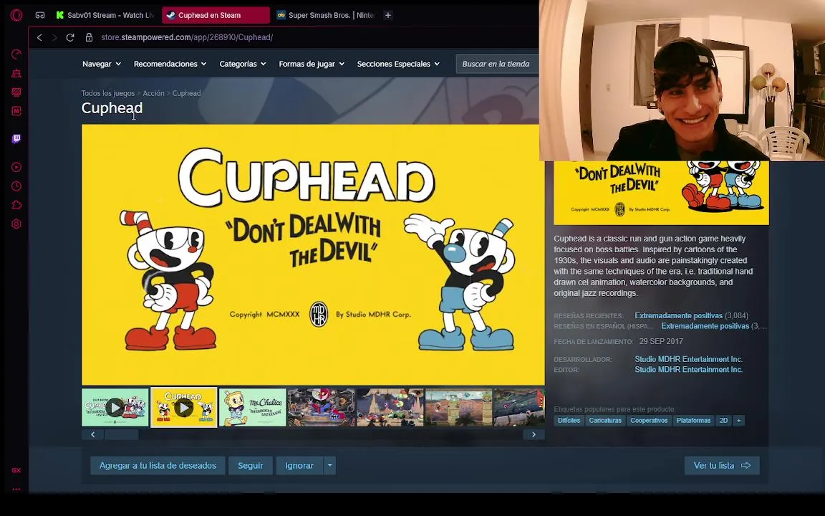Viewport: 825px width, 516px height.
Task: Open GX Control speedometer sidebar icon
Action: point(16,54)
